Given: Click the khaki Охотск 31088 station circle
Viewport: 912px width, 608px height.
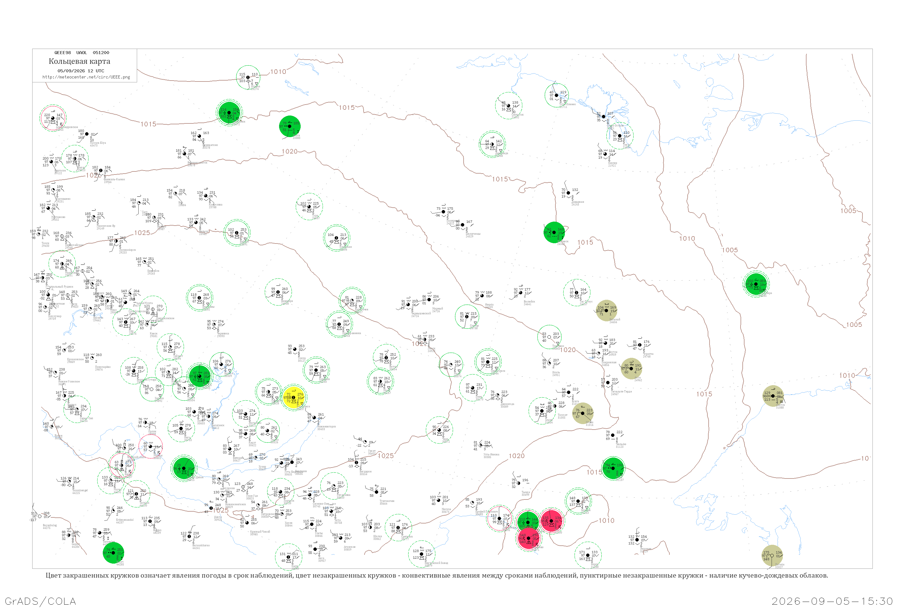Looking at the screenshot, I should coord(773,396).
